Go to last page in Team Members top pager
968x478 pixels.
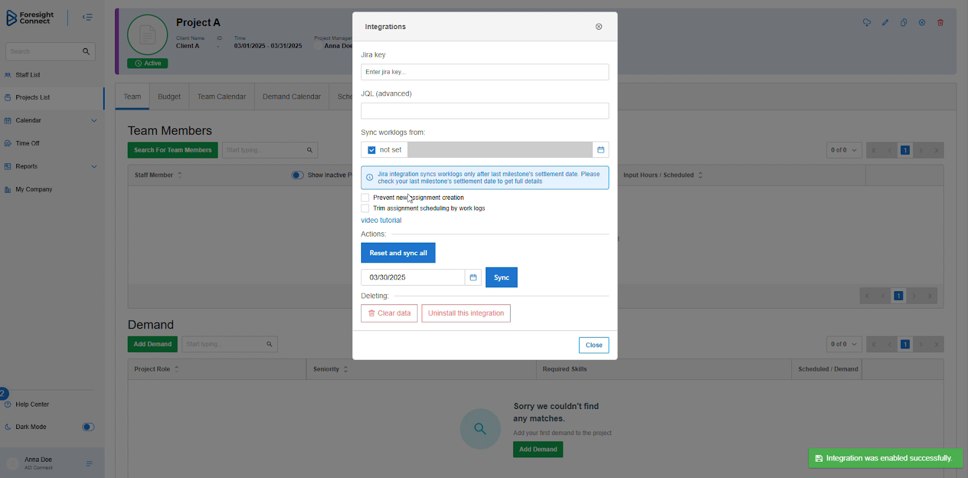(937, 150)
